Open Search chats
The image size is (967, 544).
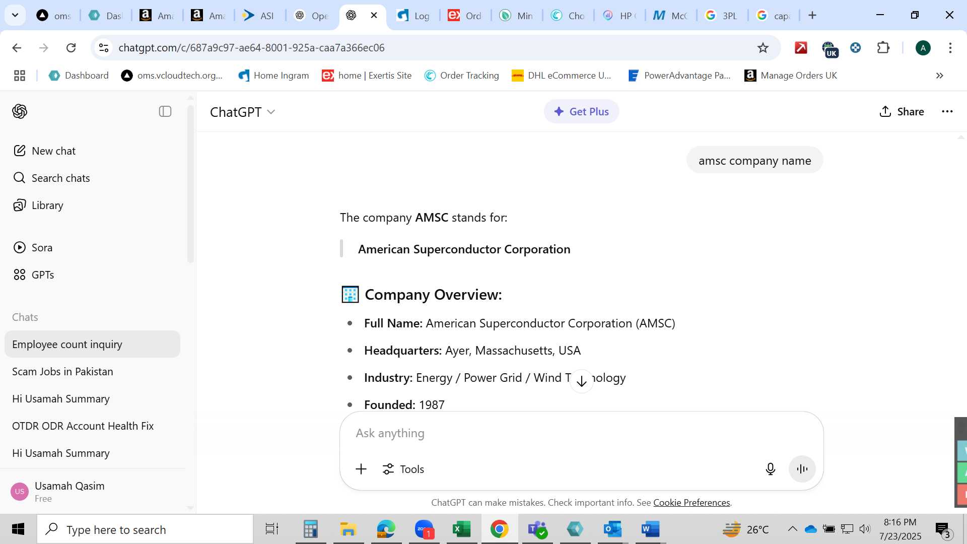pos(51,178)
